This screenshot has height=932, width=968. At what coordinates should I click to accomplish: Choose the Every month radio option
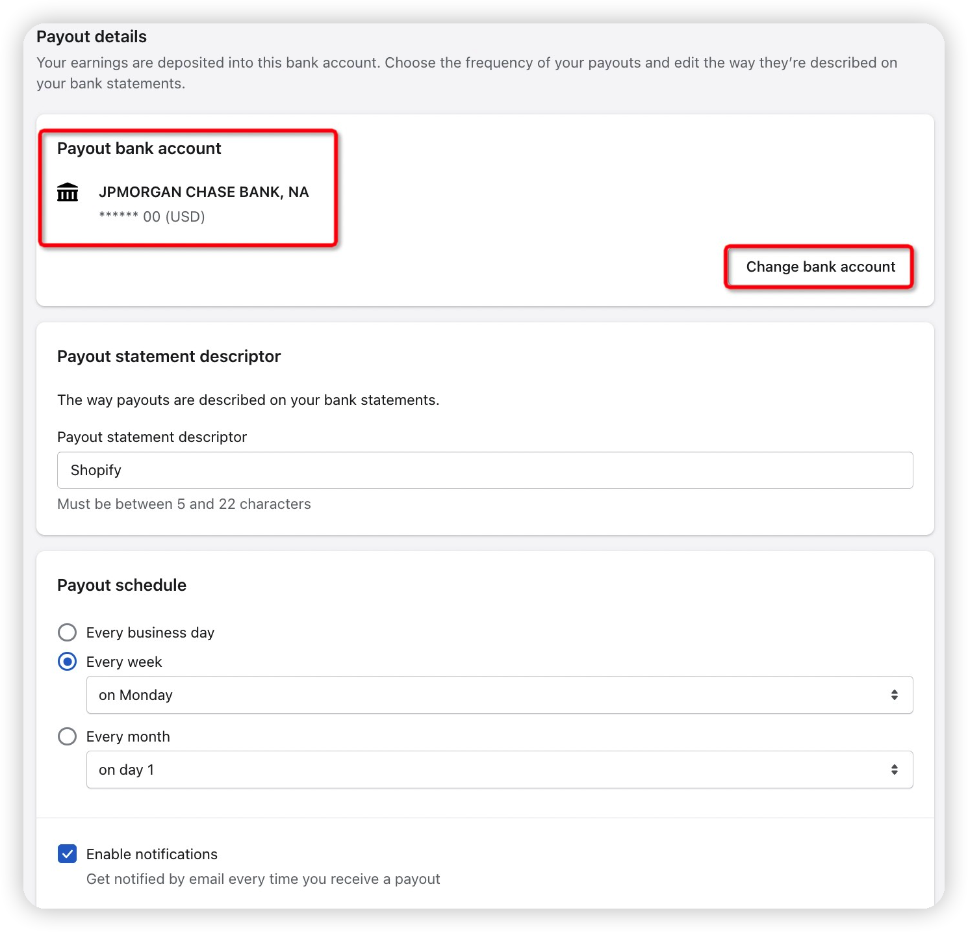68,736
